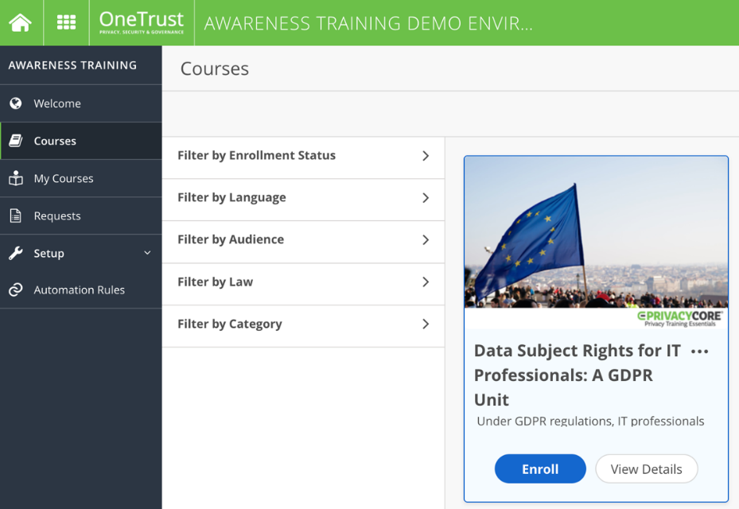
Task: Enroll in the Data Subject Rights course
Action: (540, 468)
